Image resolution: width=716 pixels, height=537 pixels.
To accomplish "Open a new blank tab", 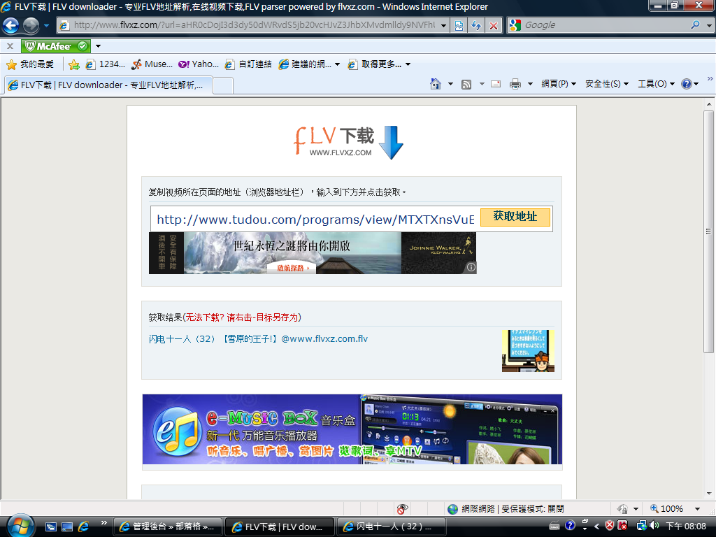I will pos(223,85).
